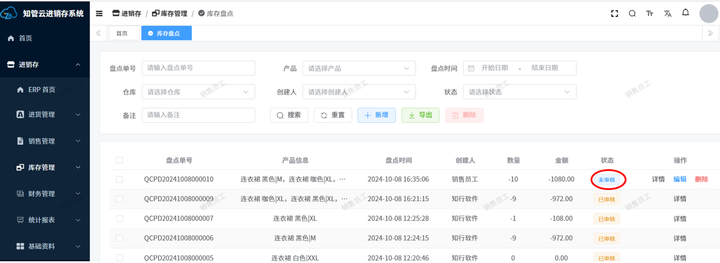Click the font size adjustment icon
This screenshot has width=720, height=263.
[650, 13]
